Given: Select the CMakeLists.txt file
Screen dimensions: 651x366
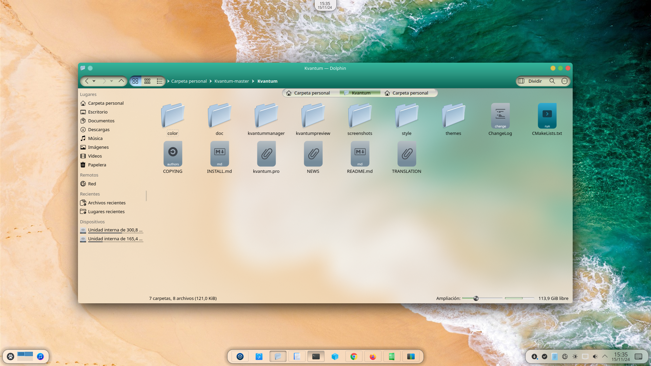Looking at the screenshot, I should (547, 119).
